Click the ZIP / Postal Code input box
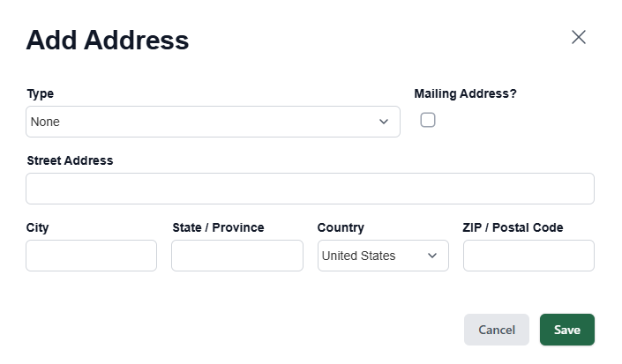This screenshot has width=622, height=364. tap(528, 256)
